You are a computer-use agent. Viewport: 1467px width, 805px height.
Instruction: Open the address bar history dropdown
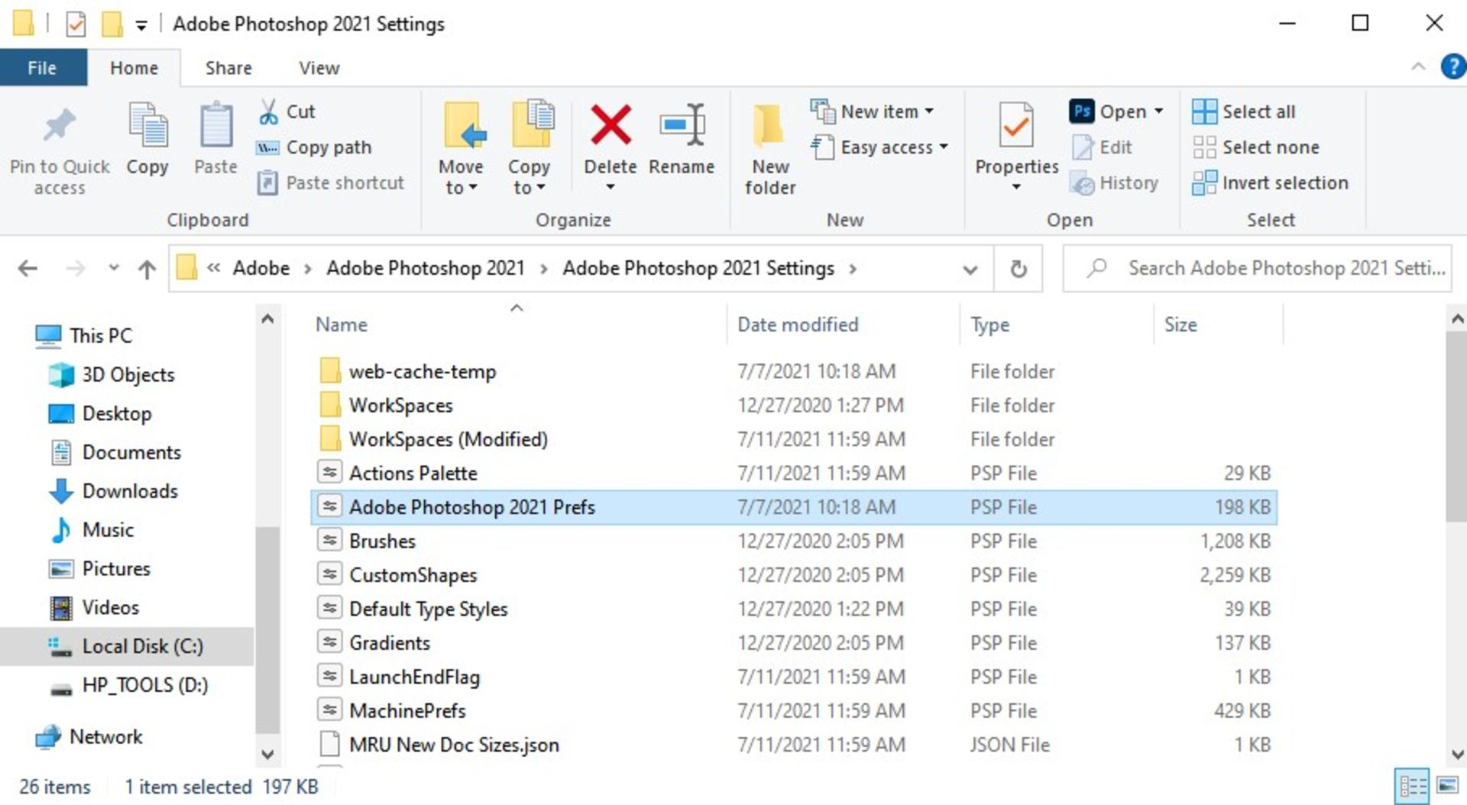coord(970,269)
